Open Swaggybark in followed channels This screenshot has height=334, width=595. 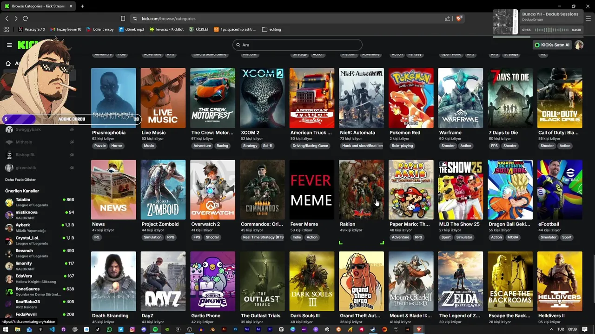(x=40, y=129)
